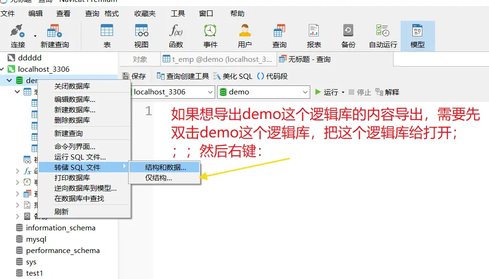Viewport: 489px width, 279px height.
Task: Select localhost_3306 in the tree
Action: (x=44, y=69)
